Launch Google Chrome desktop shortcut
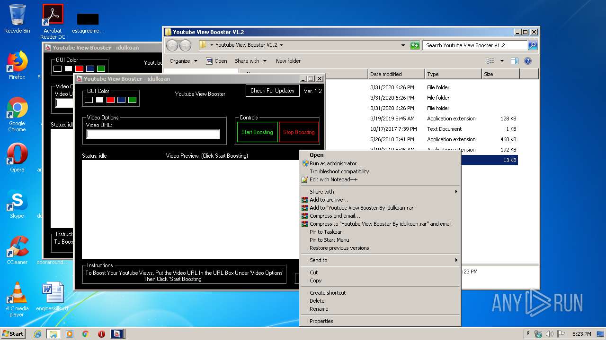The width and height of the screenshot is (606, 340). [x=17, y=114]
